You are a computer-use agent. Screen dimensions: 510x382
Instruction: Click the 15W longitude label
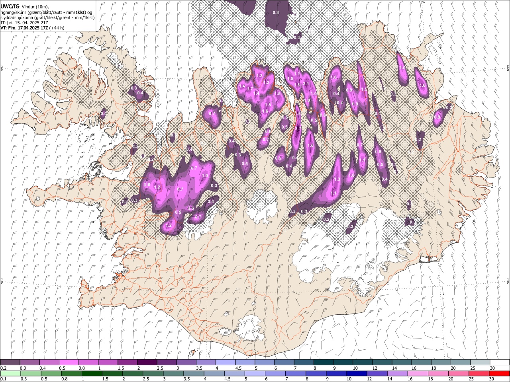(422, 2)
